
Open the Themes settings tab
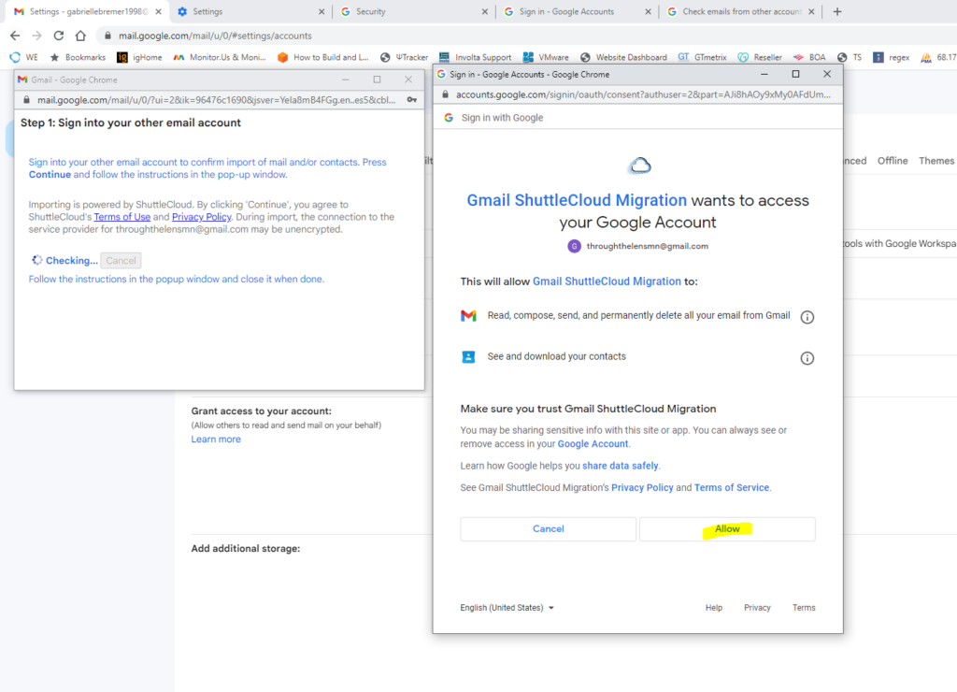936,161
